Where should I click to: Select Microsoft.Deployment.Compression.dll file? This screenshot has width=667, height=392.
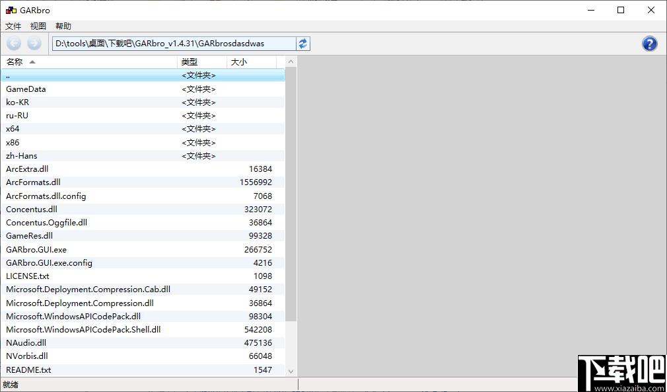pyautogui.click(x=143, y=303)
